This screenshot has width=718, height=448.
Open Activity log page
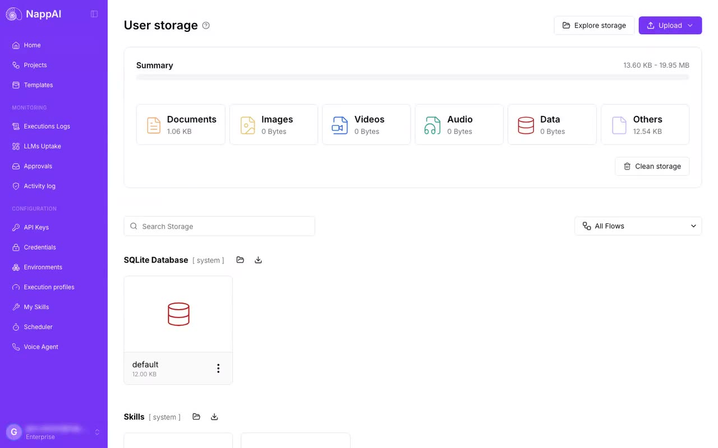click(x=54, y=186)
